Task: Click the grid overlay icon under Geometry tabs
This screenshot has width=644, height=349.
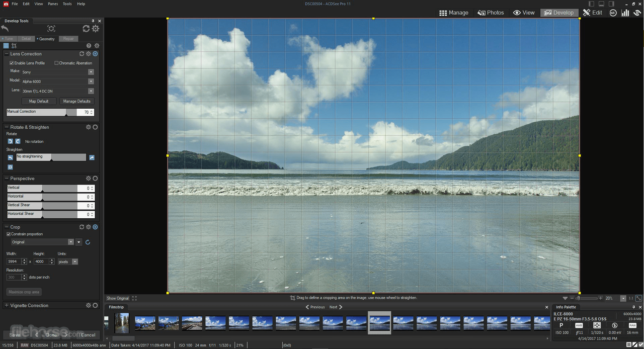Action: [x=6, y=45]
